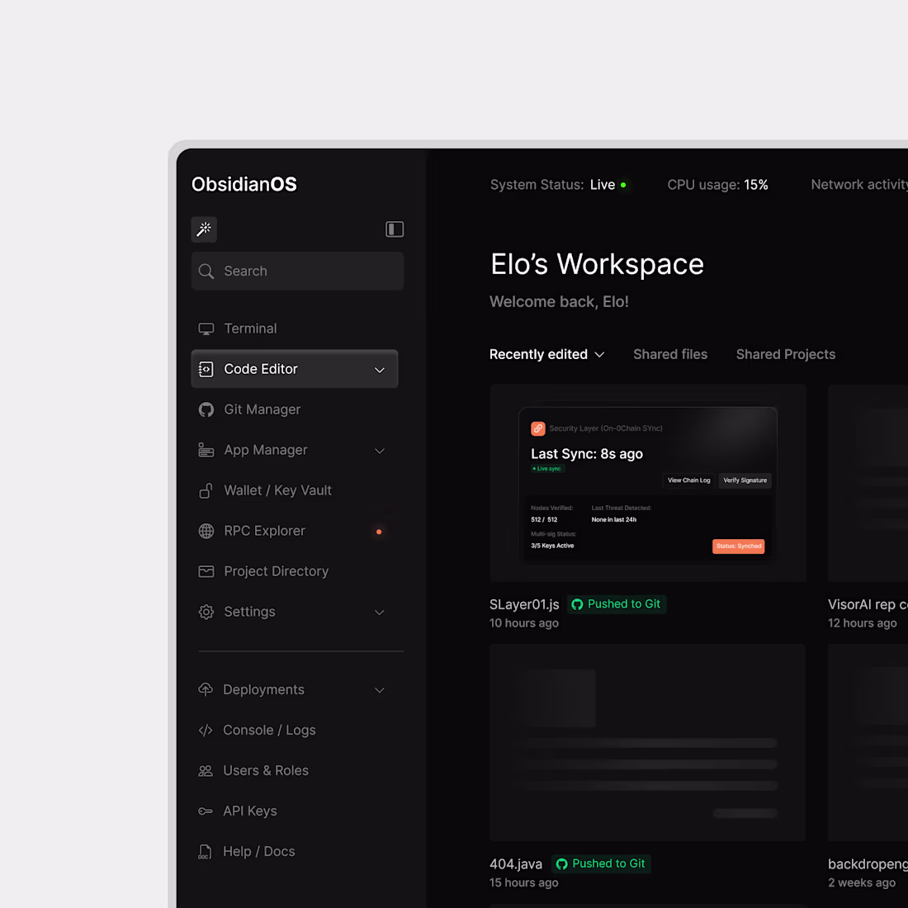The image size is (908, 908).
Task: Click the Users & Roles people icon
Action: 206,771
